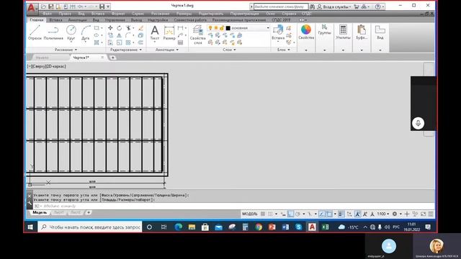Viewport: 461px width, 259px height.
Task: Select the hatch tool icon
Action: 97,42
